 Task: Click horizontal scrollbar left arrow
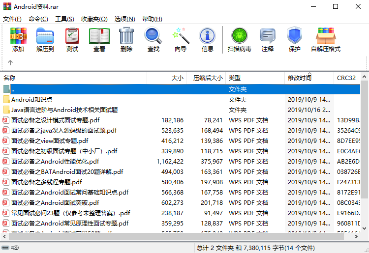[x=4, y=237]
